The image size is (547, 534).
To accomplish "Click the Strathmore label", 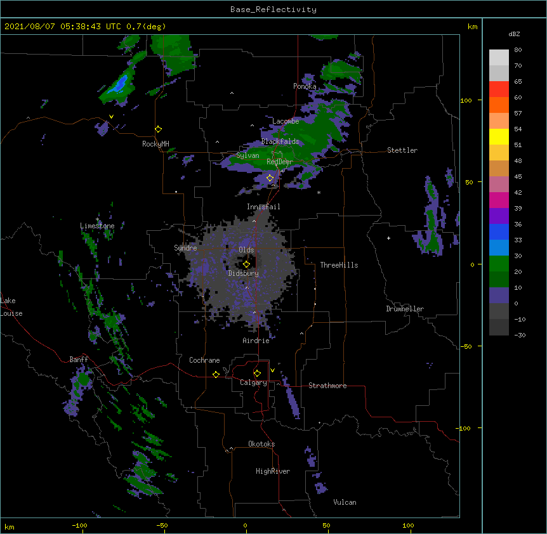I will (x=327, y=386).
